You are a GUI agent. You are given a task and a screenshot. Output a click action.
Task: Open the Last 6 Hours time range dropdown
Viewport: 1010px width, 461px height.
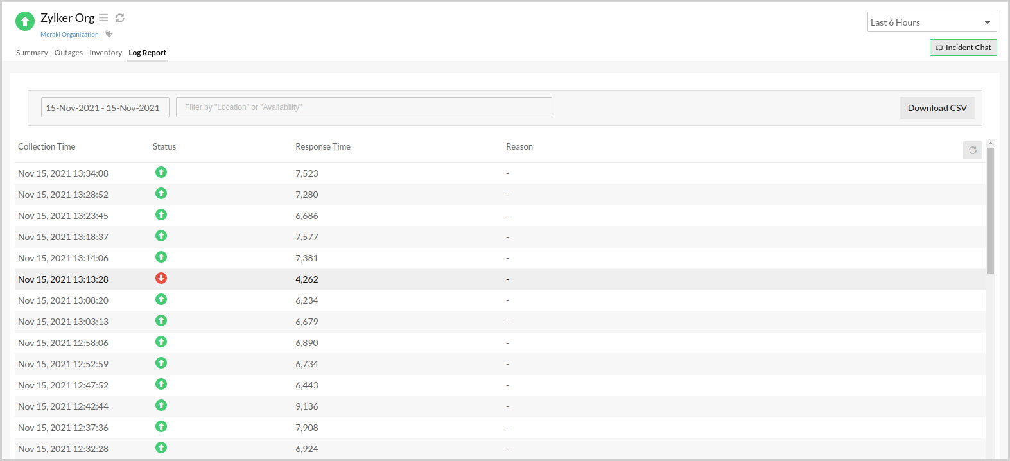(x=932, y=22)
